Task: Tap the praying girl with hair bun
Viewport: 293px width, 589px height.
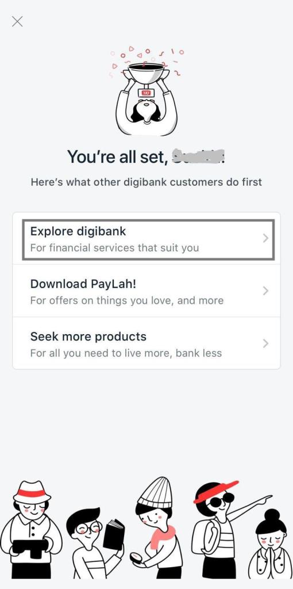Action: pos(272,545)
